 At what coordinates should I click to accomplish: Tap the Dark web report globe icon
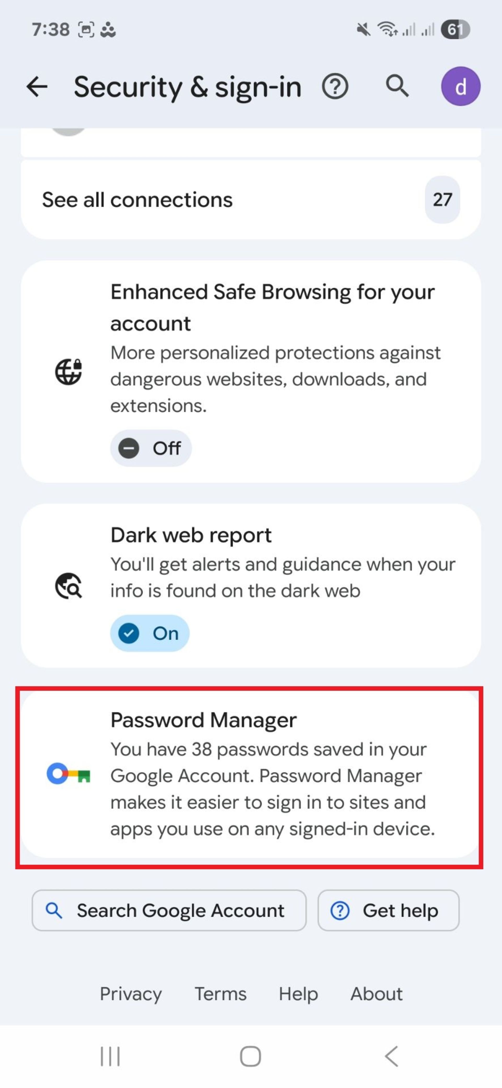(69, 586)
